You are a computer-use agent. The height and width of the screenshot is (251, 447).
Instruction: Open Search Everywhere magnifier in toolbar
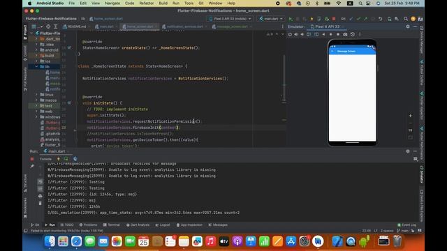point(406,19)
